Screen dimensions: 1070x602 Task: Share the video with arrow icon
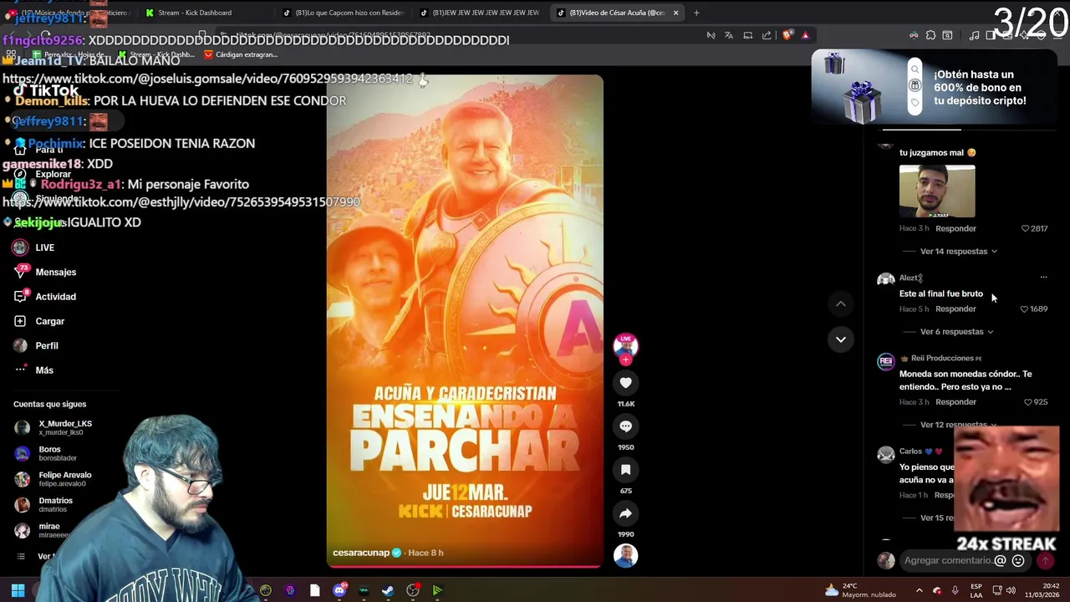625,513
